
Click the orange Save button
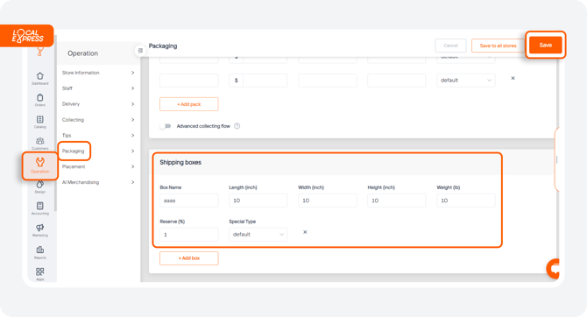coord(546,45)
